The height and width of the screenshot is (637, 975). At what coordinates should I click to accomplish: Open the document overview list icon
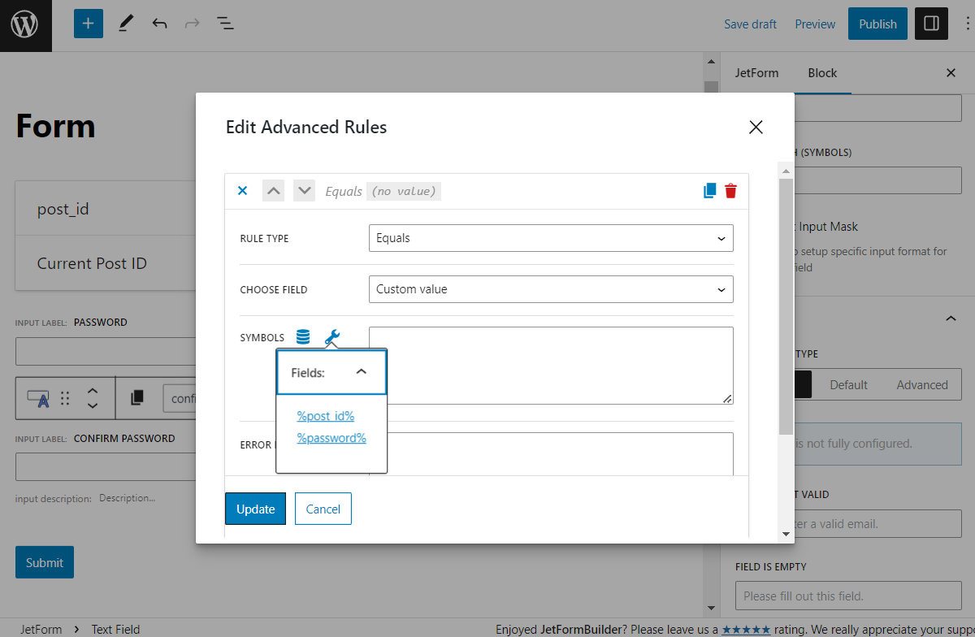(225, 24)
